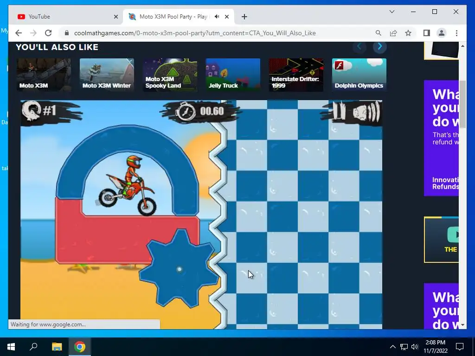Open the Dolphin Olympics game thumbnail
The image size is (475, 356).
359,75
